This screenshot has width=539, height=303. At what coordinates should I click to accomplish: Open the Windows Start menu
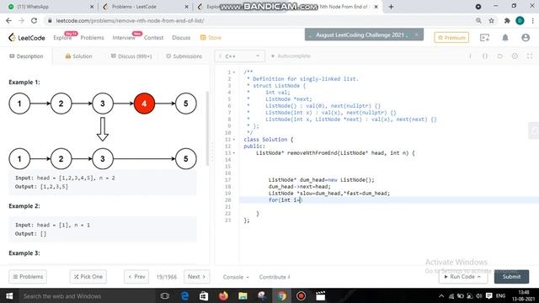tap(9, 295)
